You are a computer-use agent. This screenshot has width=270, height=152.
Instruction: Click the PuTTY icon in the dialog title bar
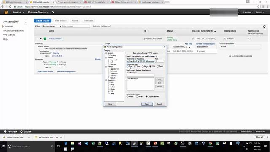click(105, 47)
